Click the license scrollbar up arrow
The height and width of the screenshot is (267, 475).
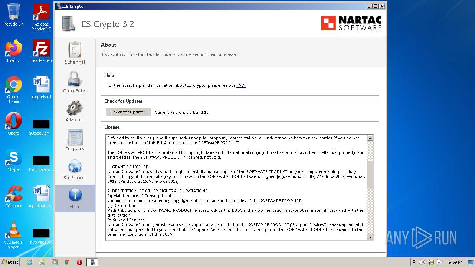coord(370,138)
